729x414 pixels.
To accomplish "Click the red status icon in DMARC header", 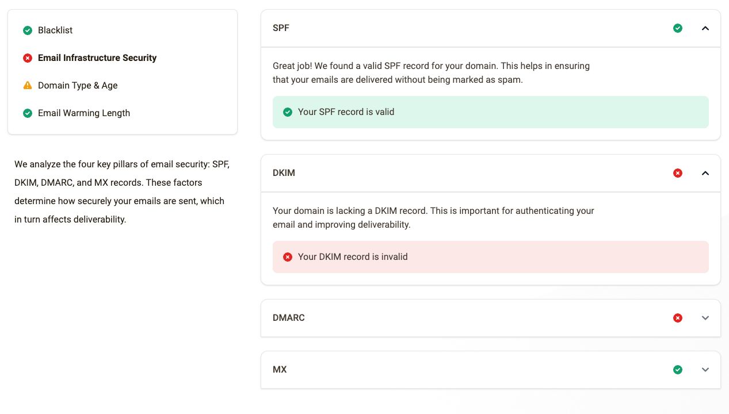I will click(678, 318).
